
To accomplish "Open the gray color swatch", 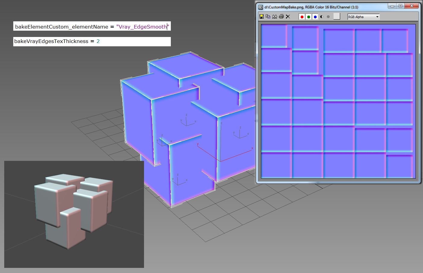I will tap(337, 17).
